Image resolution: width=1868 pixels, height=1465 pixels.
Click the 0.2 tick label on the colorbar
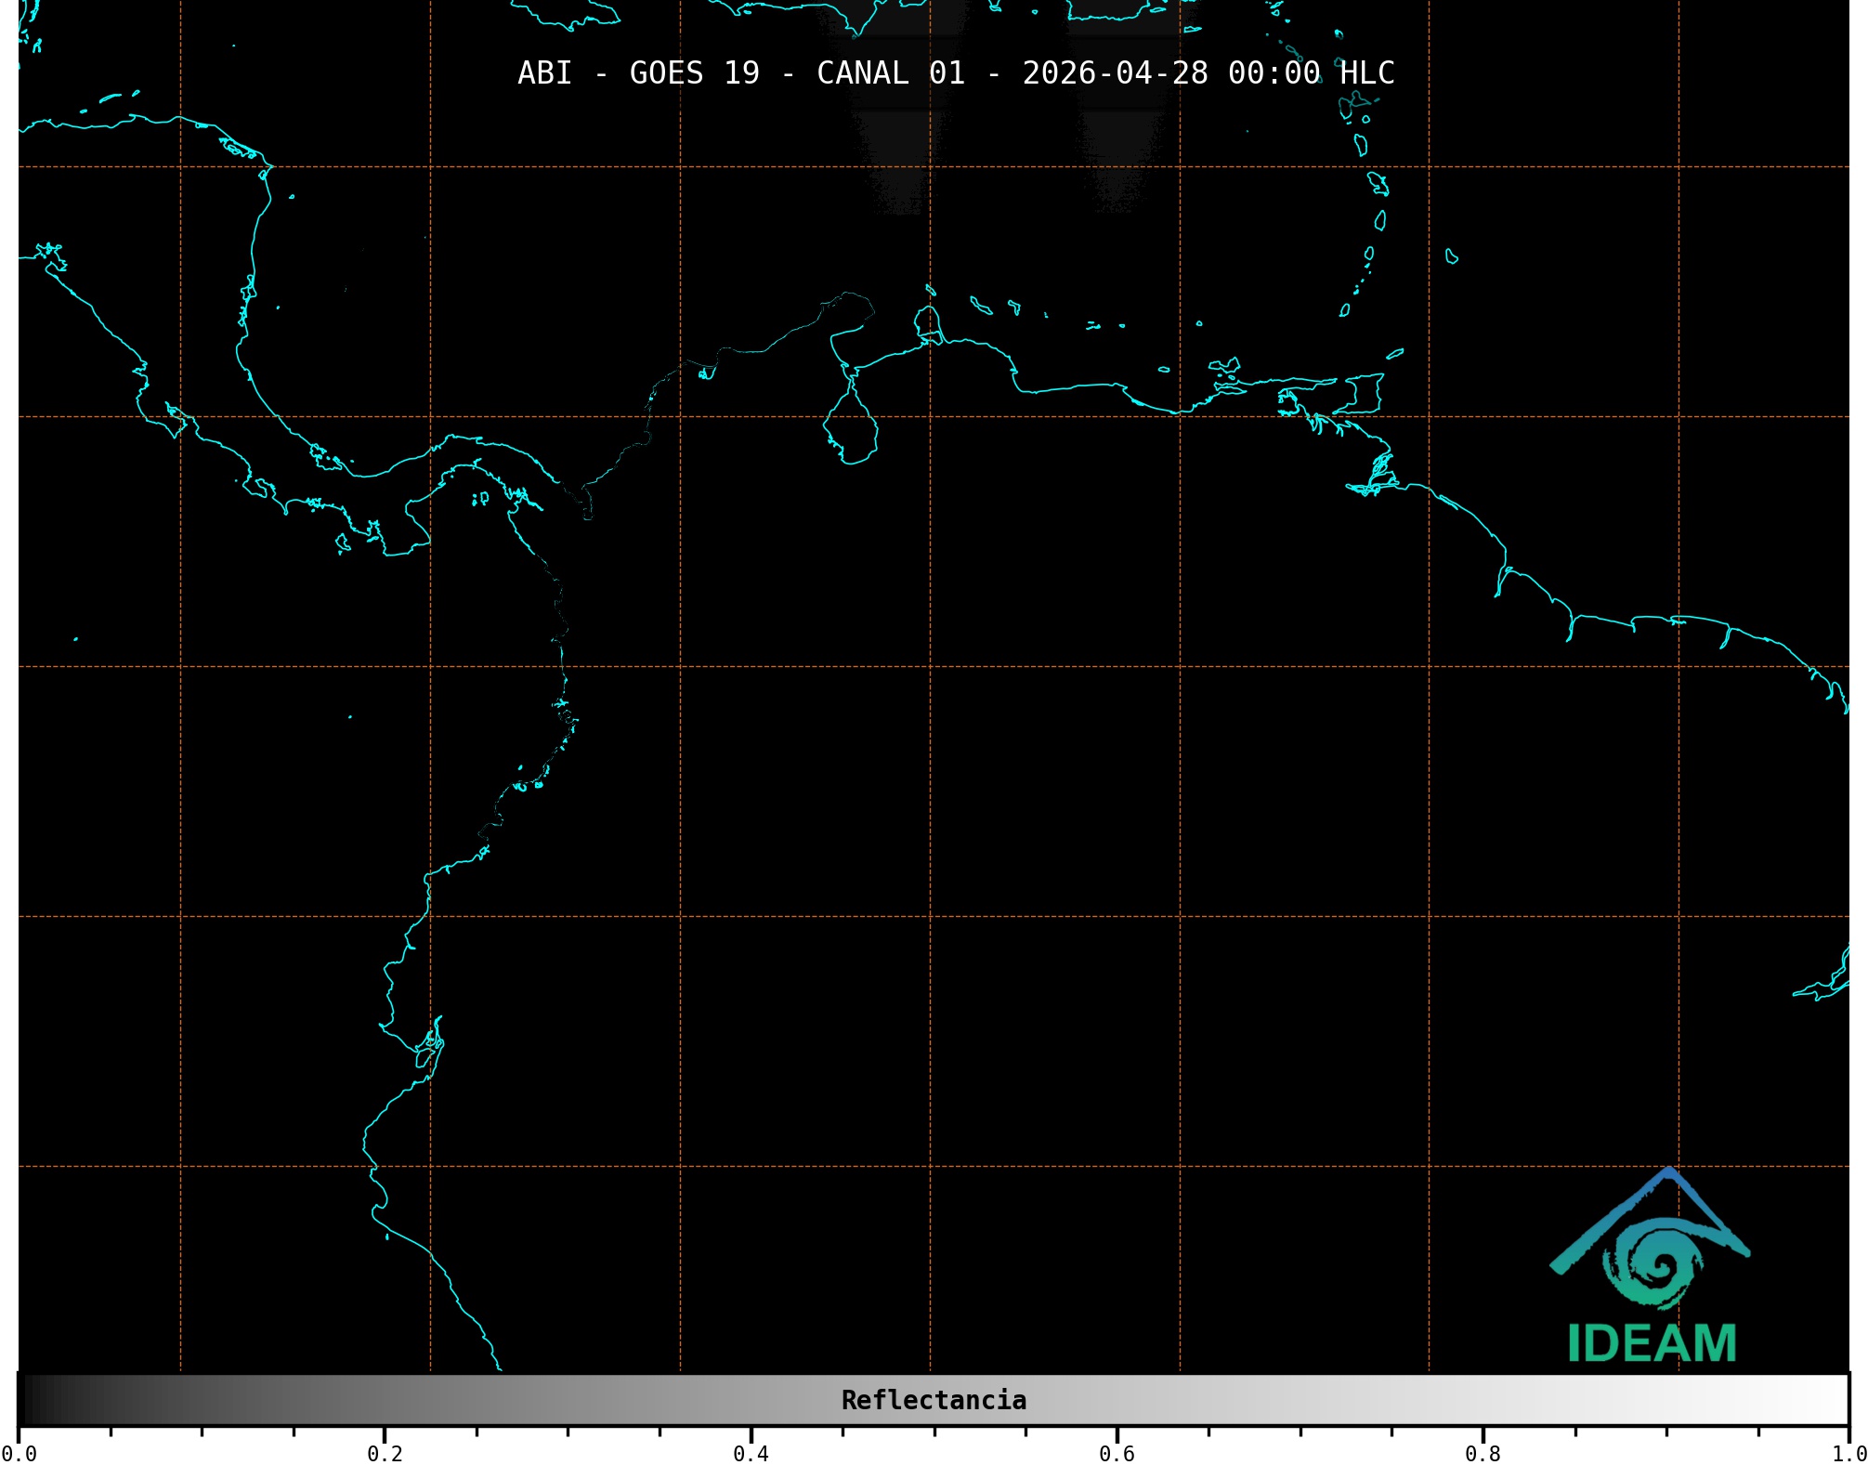coord(385,1454)
